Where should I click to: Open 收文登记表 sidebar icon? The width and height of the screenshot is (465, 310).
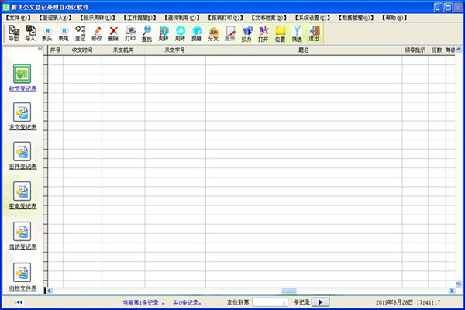point(22,74)
